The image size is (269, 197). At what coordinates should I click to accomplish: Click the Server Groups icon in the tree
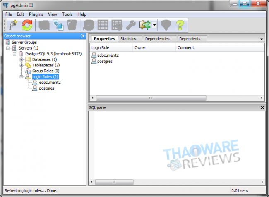pos(7,42)
